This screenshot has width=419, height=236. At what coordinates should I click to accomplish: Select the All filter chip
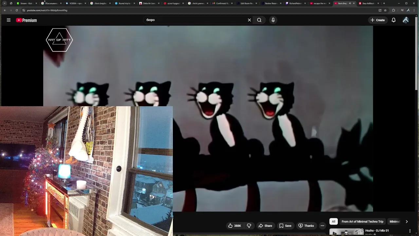point(334,222)
